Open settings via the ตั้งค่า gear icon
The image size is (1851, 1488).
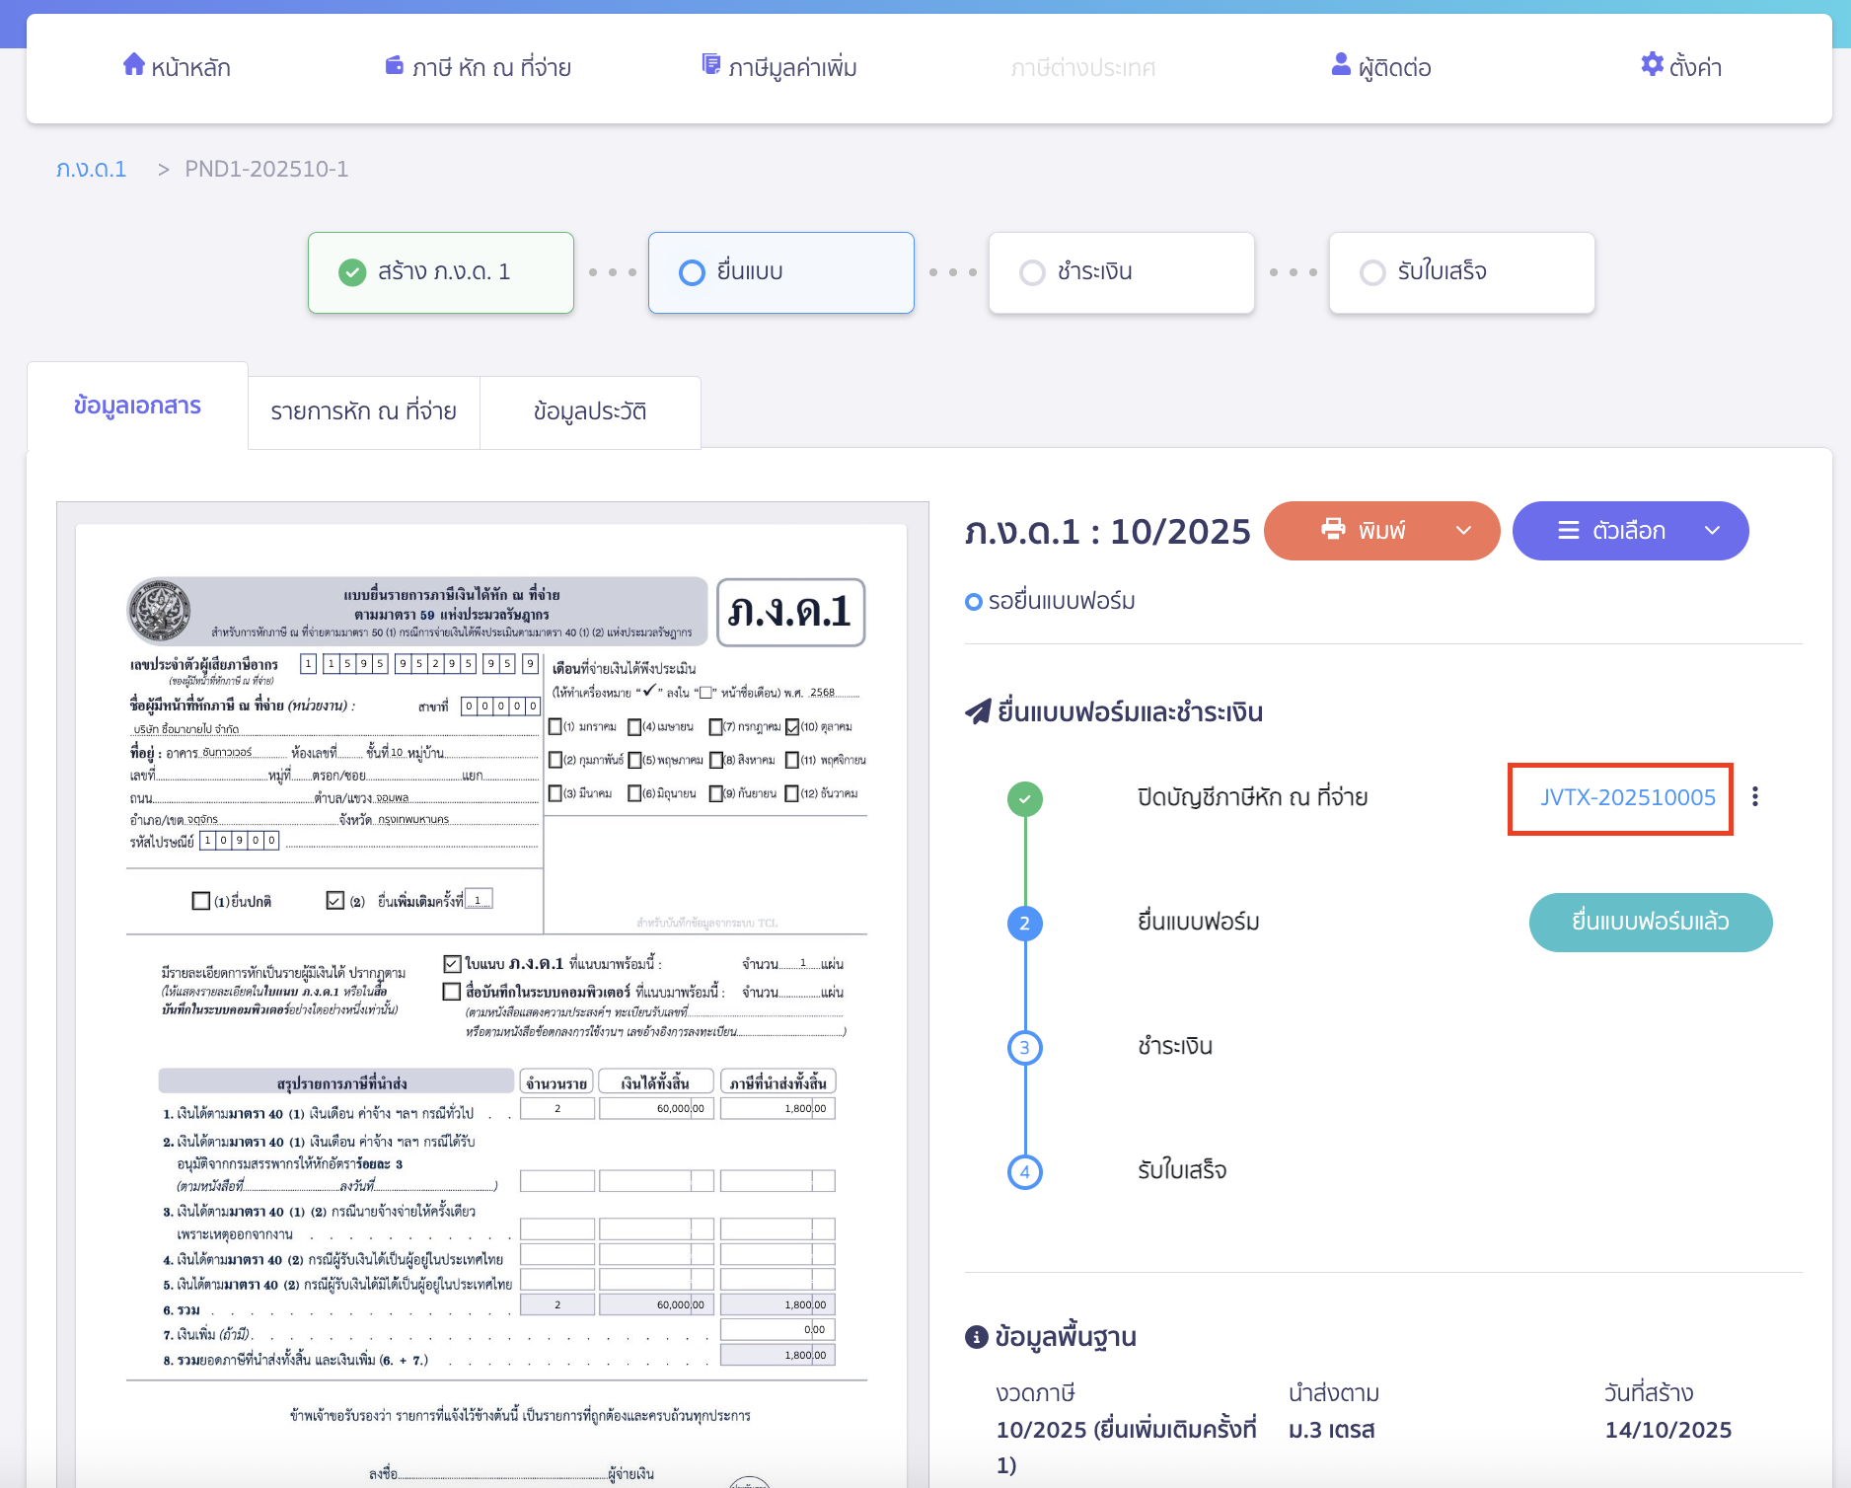tap(1652, 64)
